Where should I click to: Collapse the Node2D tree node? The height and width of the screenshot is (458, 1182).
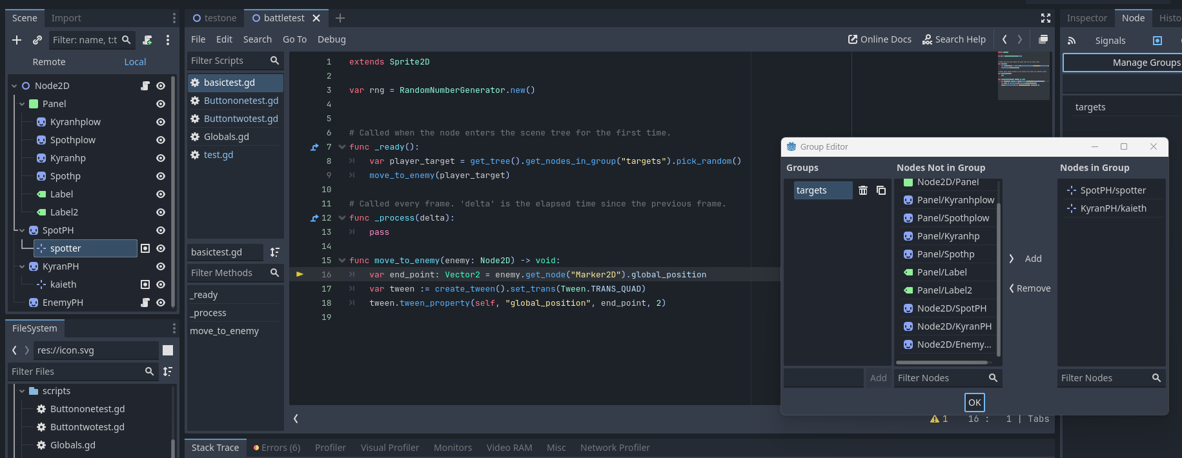(14, 86)
